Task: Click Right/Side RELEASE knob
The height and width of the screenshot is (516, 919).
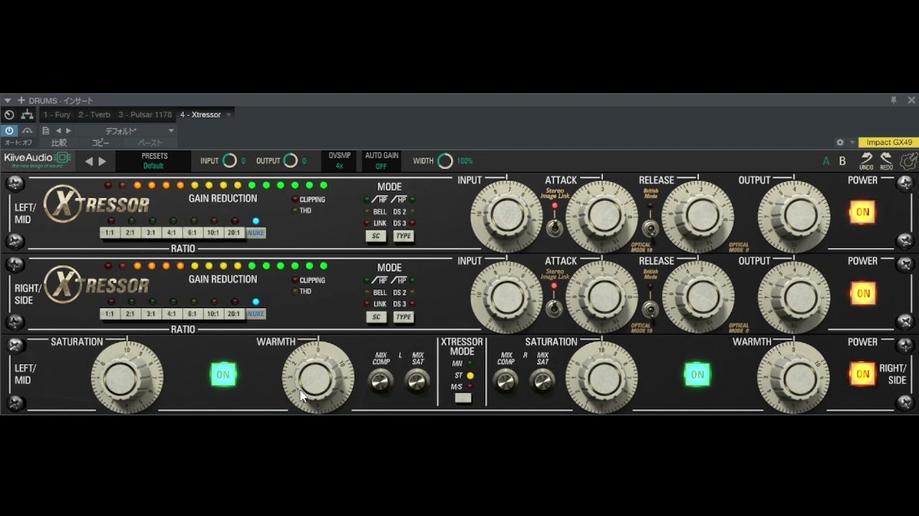Action: point(699,297)
